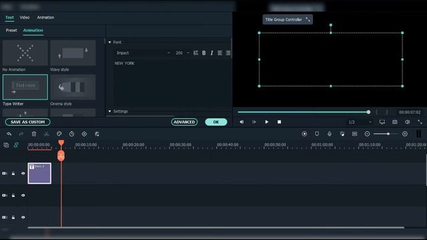Open the Impact font dropdown

pos(143,53)
